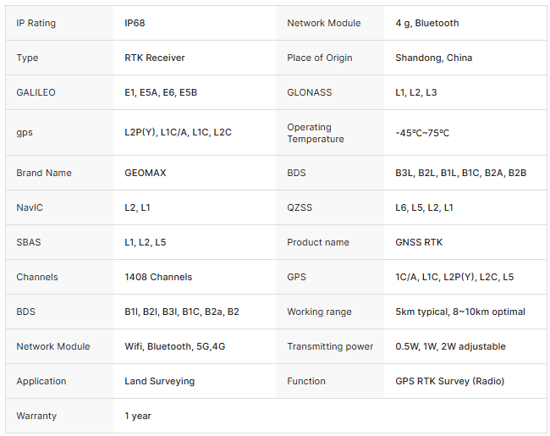The image size is (550, 436).
Task: Click the 1 year warranty value
Action: pos(138,416)
